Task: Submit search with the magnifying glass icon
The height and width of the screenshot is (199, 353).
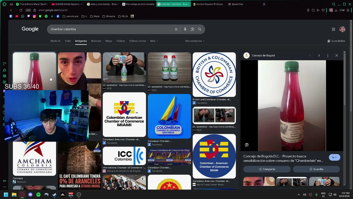Action: click(x=200, y=29)
